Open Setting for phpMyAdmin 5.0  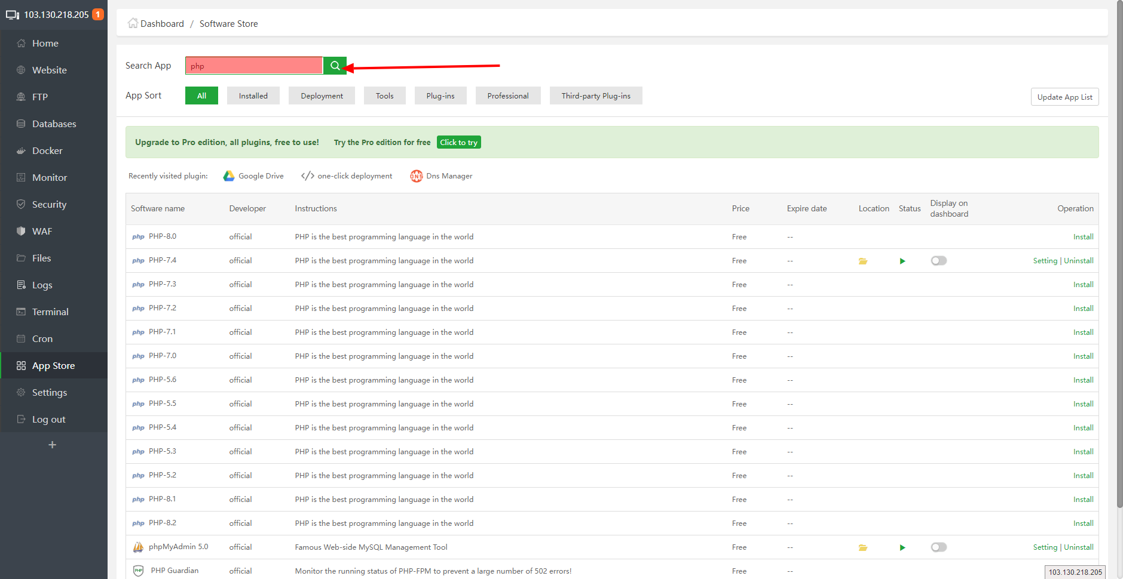coord(1045,547)
